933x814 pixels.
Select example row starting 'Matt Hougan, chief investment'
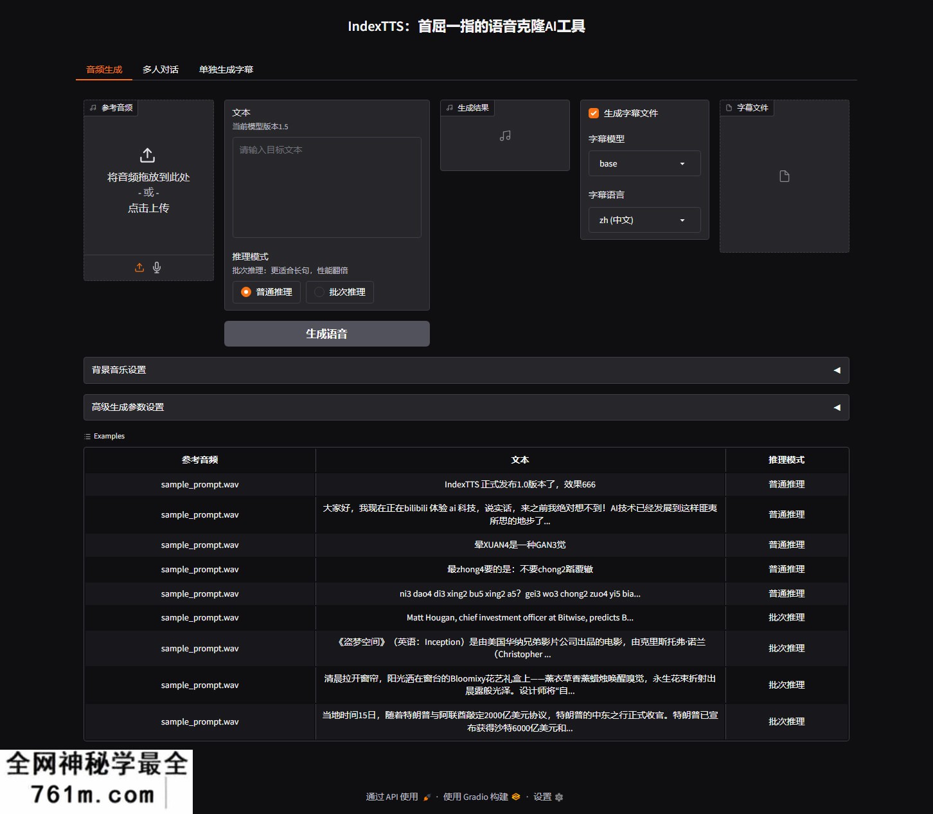pos(466,617)
